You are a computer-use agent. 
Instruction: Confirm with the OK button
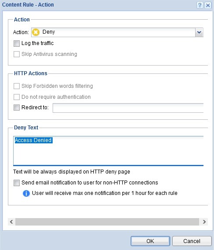tap(150, 241)
